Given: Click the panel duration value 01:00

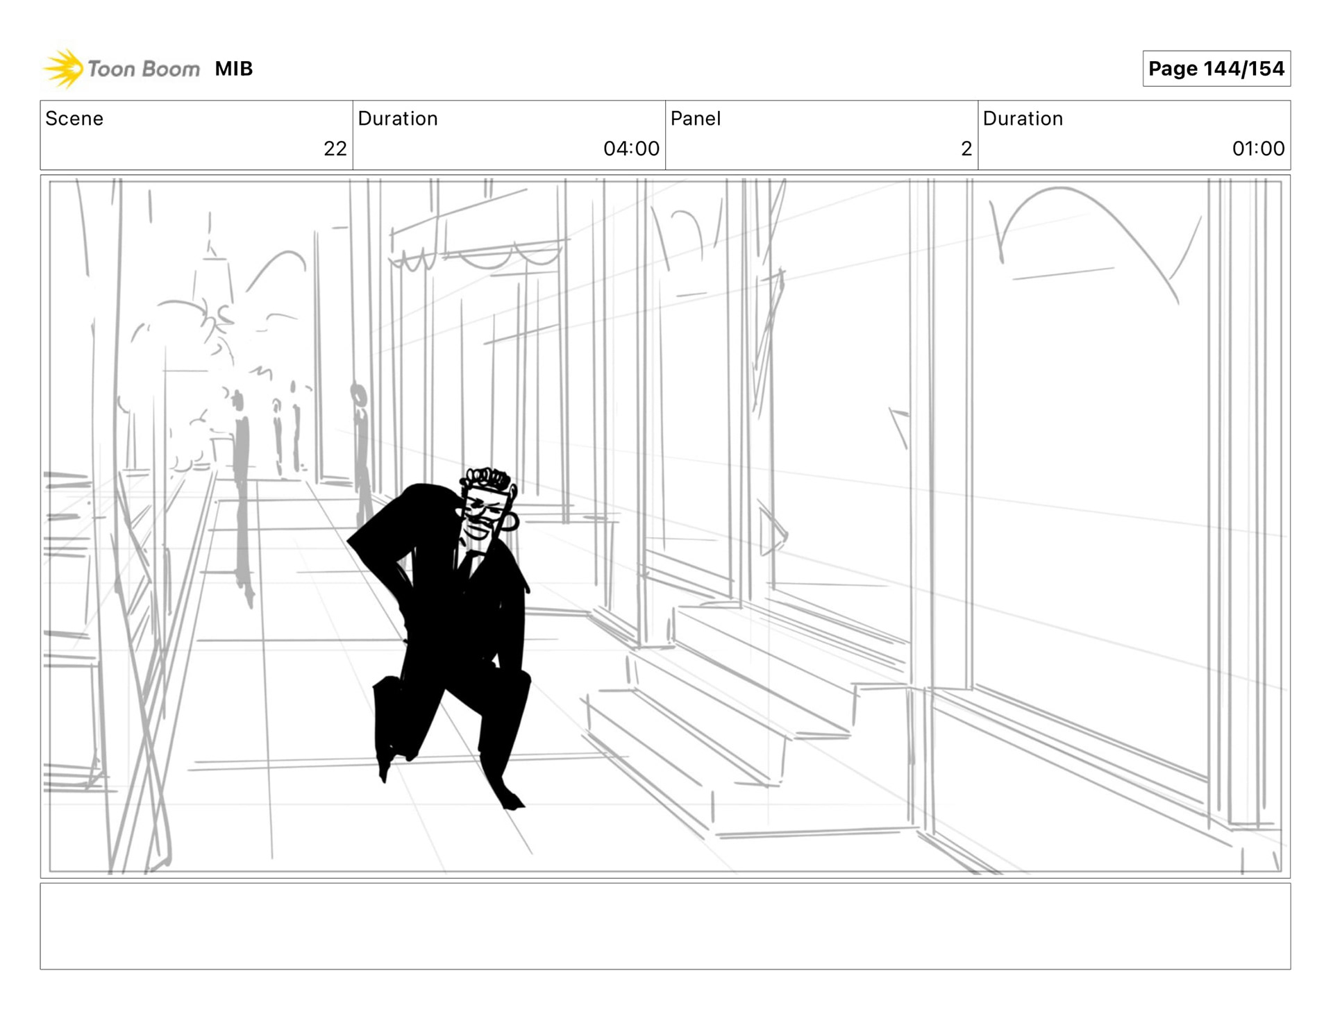Looking at the screenshot, I should pyautogui.click(x=1257, y=149).
